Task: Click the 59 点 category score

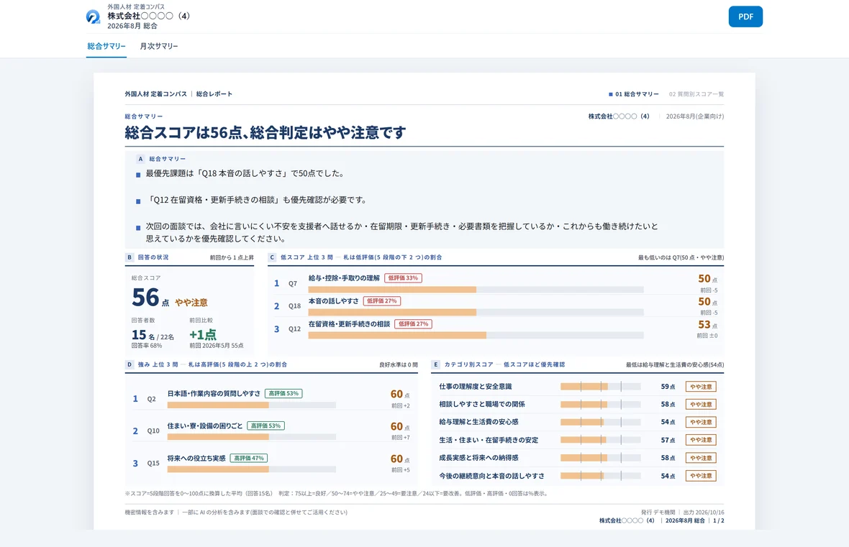Action: (668, 387)
